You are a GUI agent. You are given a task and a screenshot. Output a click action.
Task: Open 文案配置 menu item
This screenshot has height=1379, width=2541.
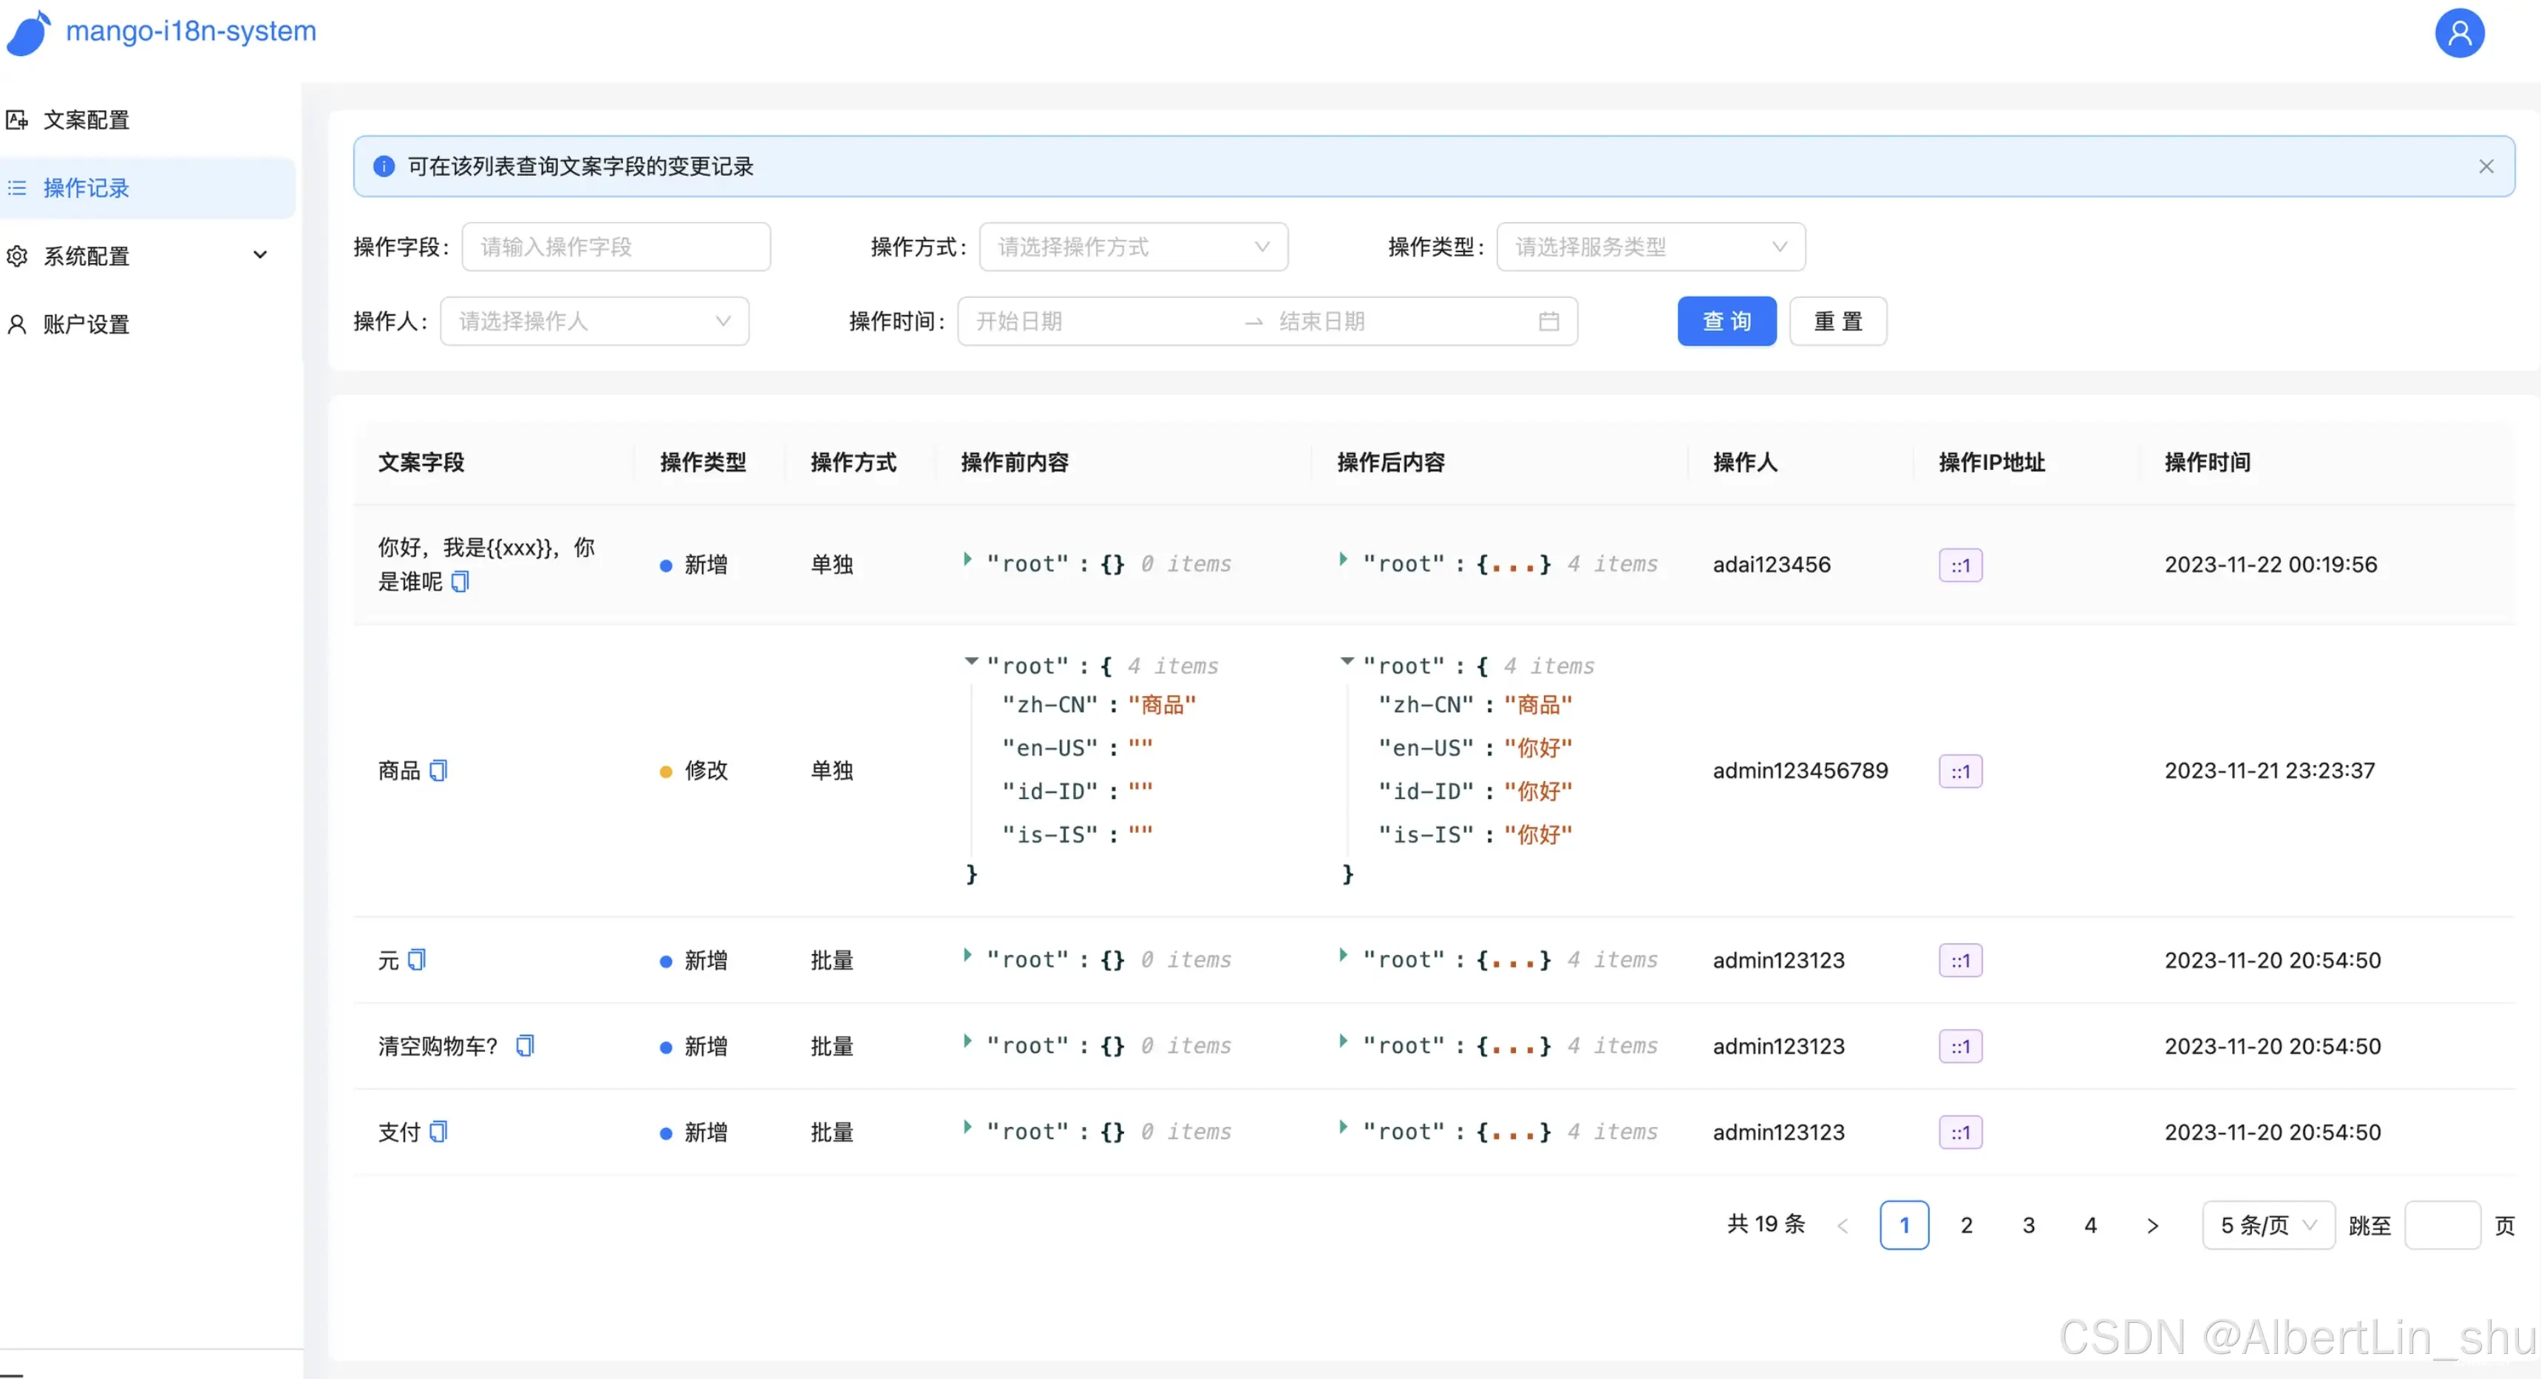pos(148,120)
